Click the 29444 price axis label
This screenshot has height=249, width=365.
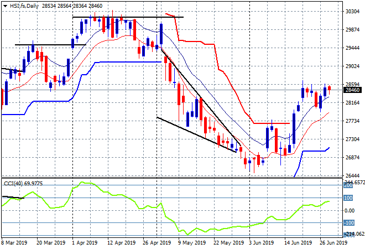click(352, 48)
